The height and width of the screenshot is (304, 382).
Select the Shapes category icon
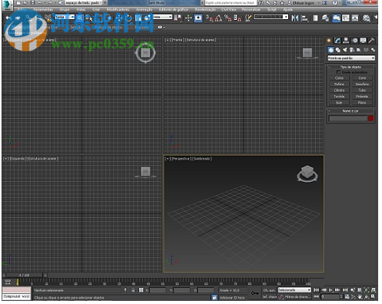[338, 50]
